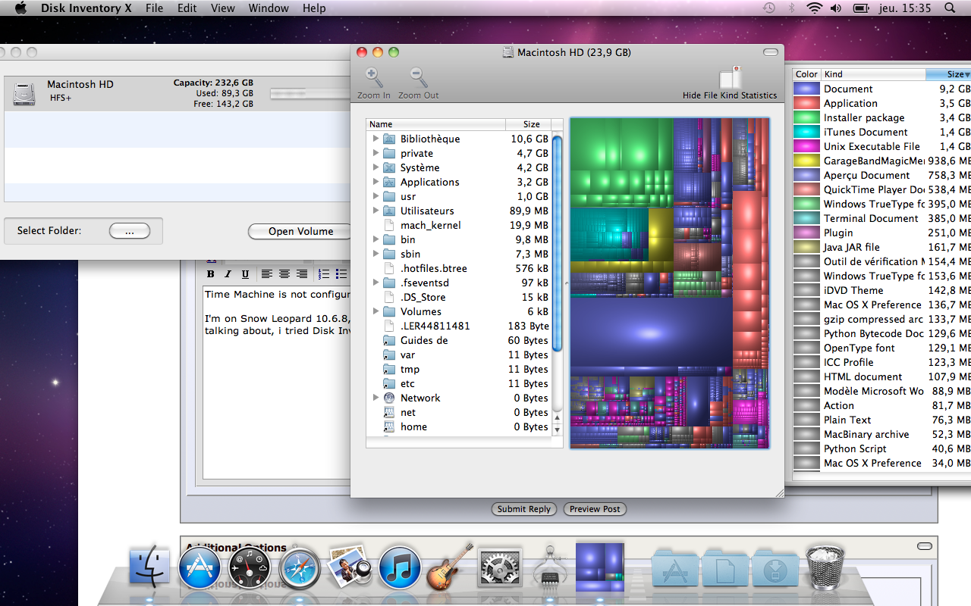971x606 pixels.
Task: Click the Zoom Out magnifier icon
Action: [419, 77]
